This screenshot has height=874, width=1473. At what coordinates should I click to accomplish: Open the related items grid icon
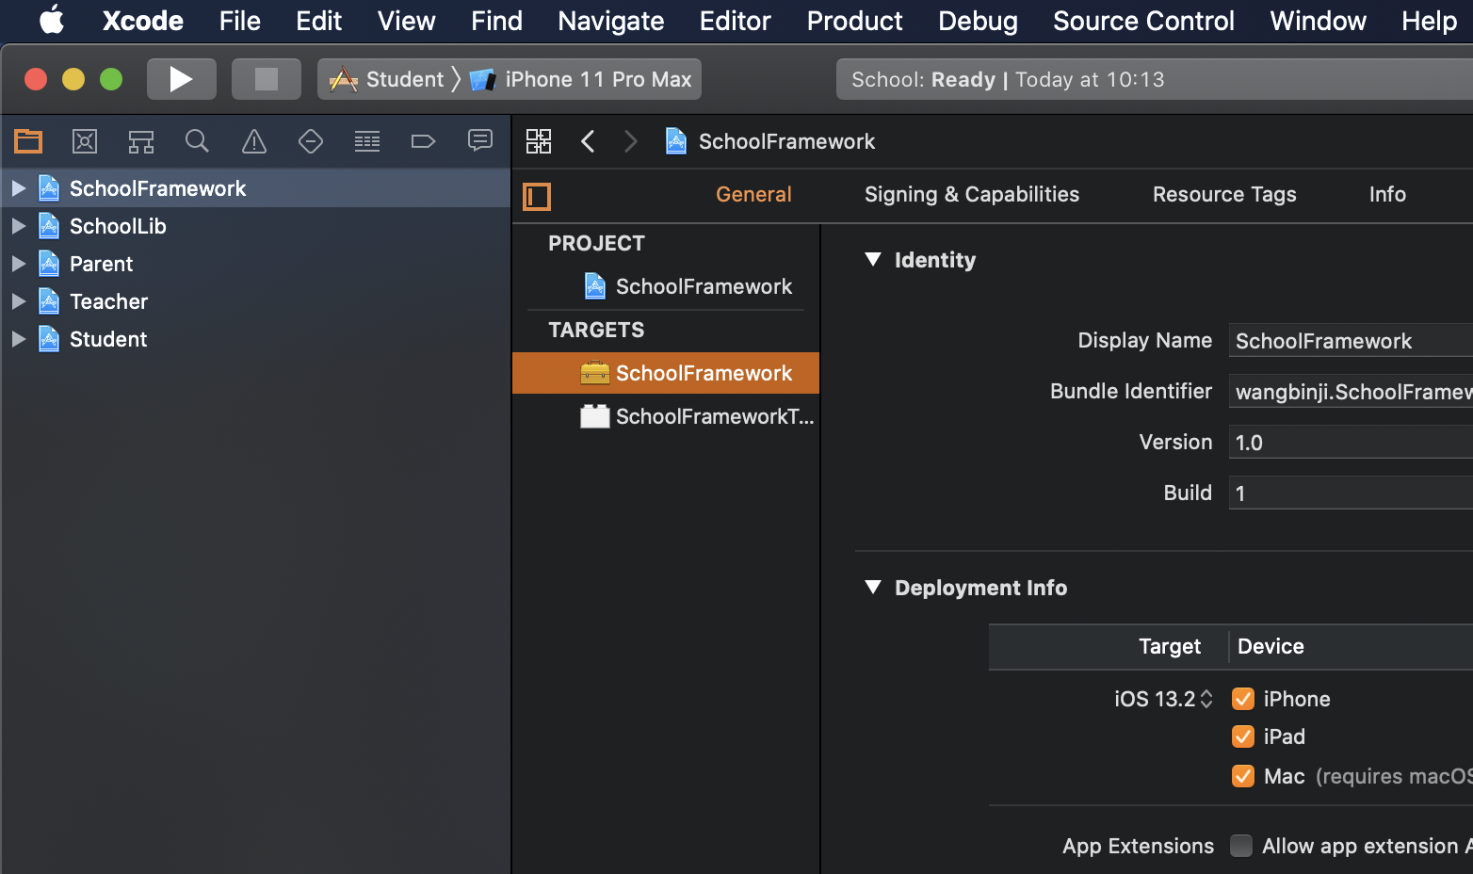click(x=539, y=141)
